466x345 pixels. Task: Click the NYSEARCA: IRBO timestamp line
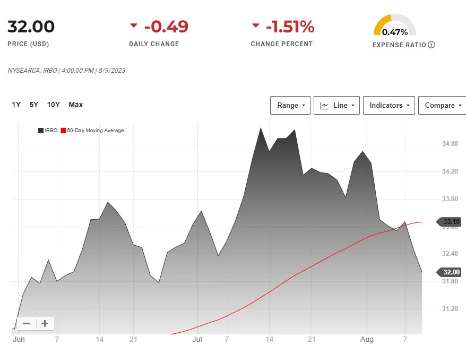(x=66, y=71)
